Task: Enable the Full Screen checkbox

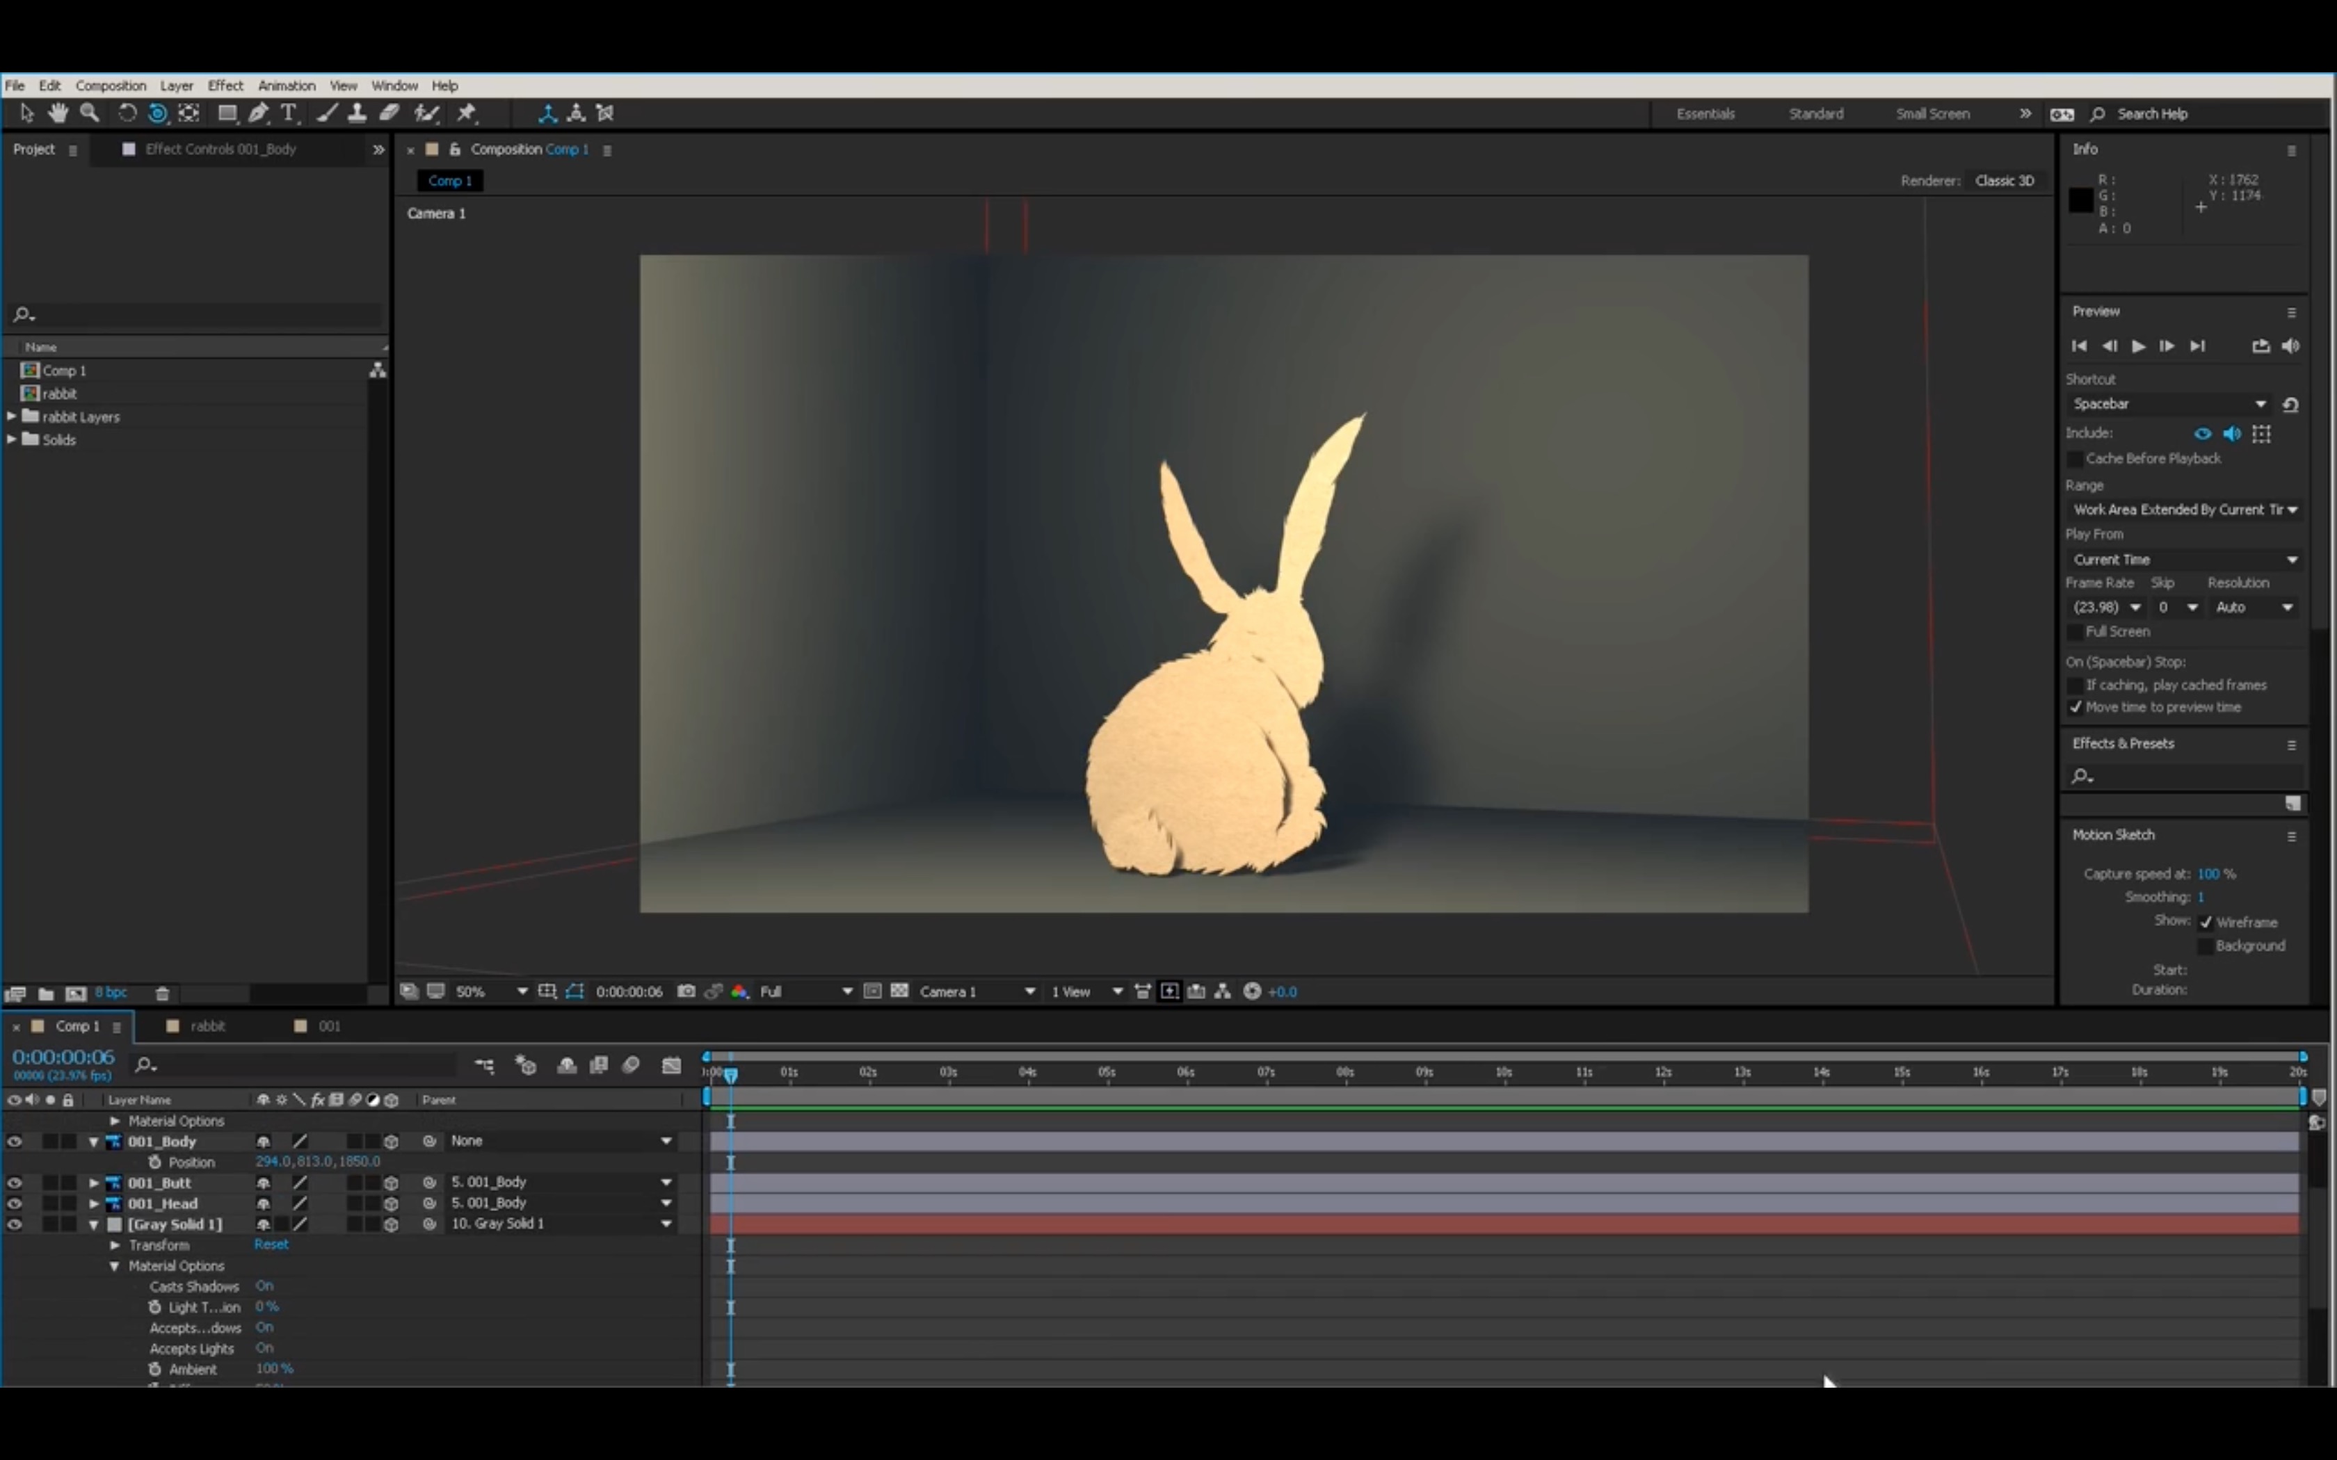Action: click(x=2074, y=631)
